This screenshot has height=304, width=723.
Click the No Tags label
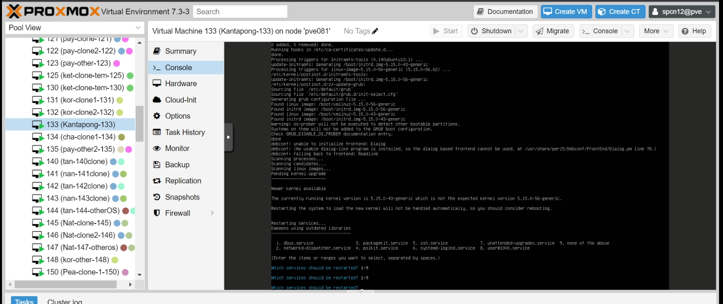click(x=357, y=31)
